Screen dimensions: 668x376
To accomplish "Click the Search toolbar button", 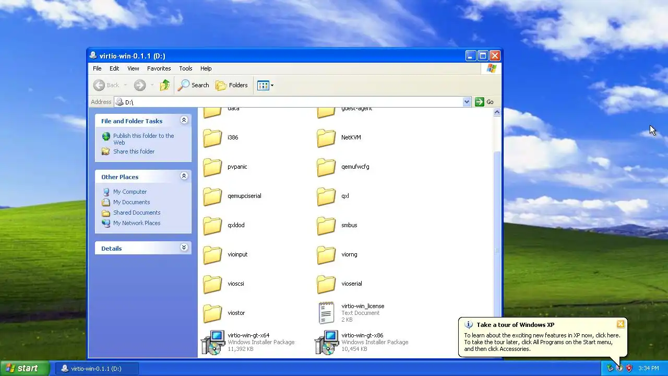I will [x=193, y=85].
